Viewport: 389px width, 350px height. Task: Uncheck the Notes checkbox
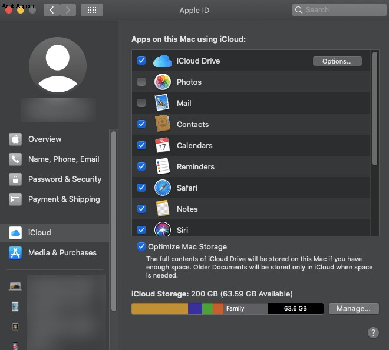[141, 209]
